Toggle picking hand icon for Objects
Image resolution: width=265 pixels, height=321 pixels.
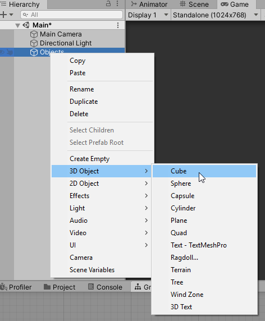pos(10,52)
